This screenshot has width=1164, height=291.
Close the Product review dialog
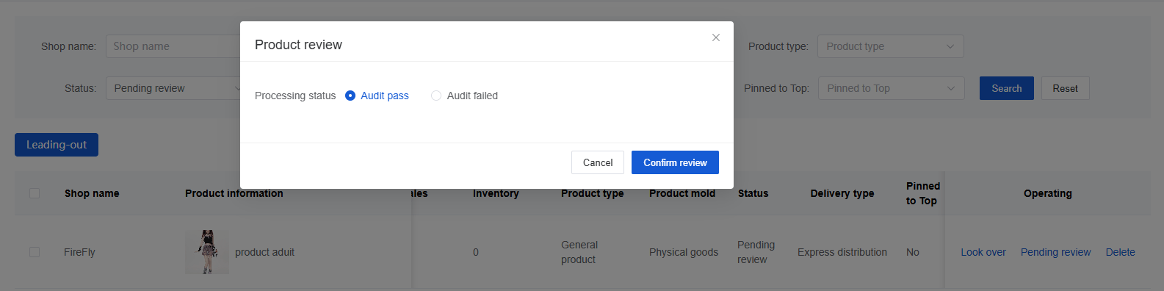point(716,37)
